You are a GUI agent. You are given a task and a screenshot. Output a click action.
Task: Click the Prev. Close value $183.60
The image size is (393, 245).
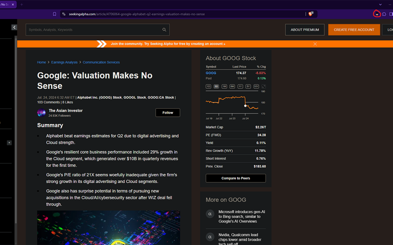[260, 166]
